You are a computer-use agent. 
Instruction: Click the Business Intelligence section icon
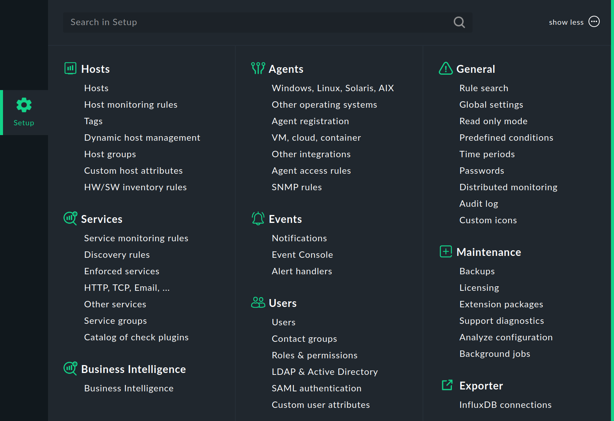click(x=70, y=368)
